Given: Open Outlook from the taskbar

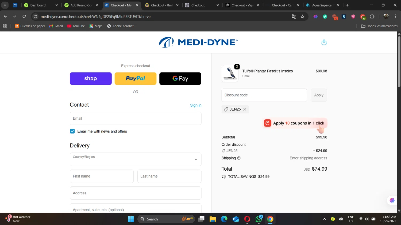Looking at the screenshot, I should coord(236,219).
